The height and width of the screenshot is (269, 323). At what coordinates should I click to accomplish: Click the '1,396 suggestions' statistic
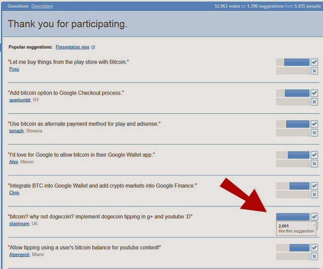(265, 6)
